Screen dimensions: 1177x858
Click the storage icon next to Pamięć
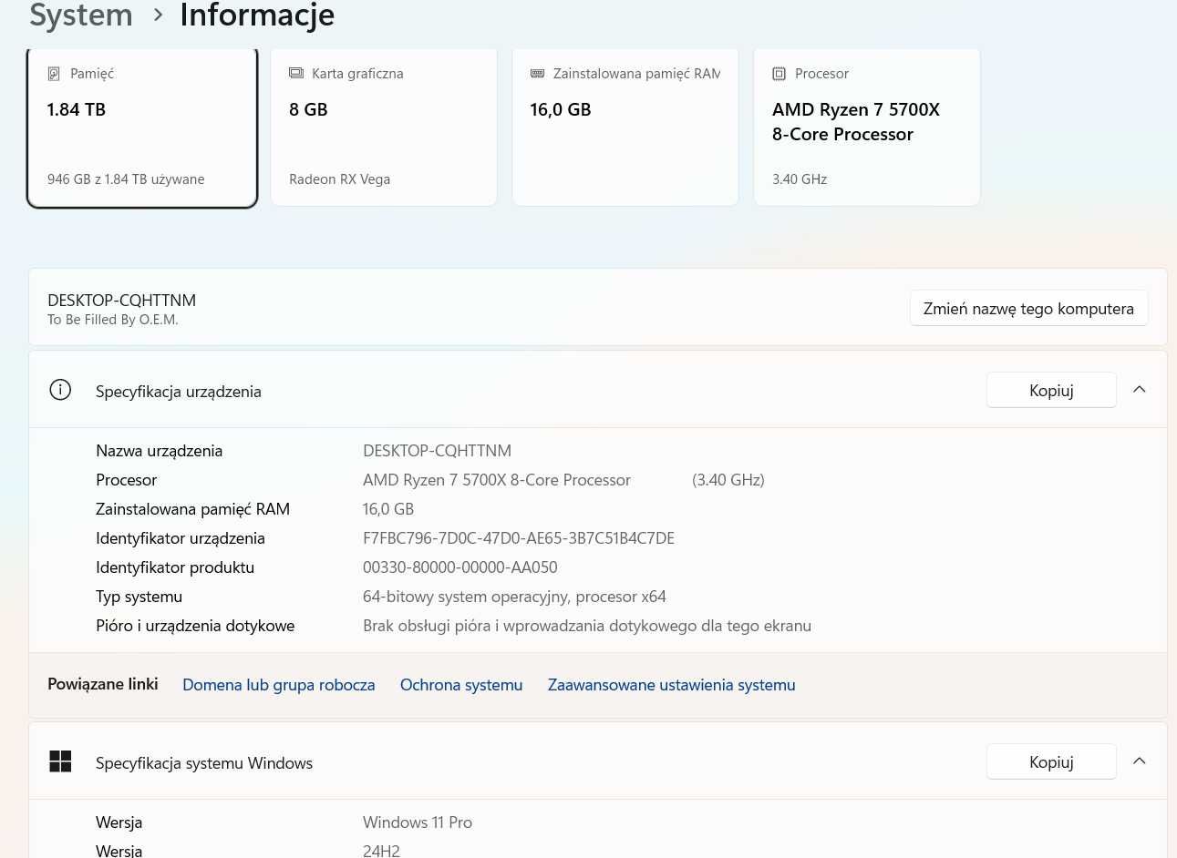(54, 74)
